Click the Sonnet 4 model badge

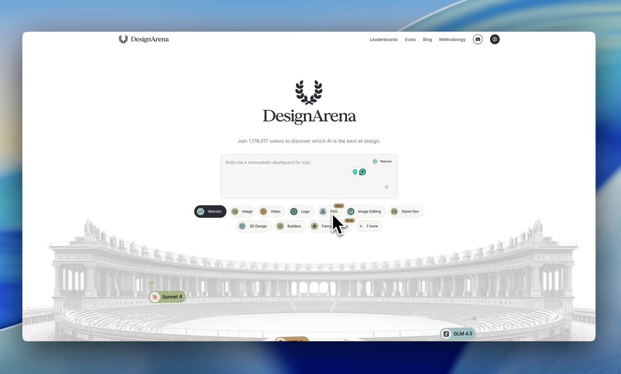[167, 297]
